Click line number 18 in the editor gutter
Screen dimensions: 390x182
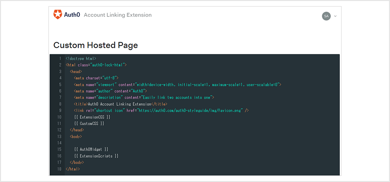[59, 169]
